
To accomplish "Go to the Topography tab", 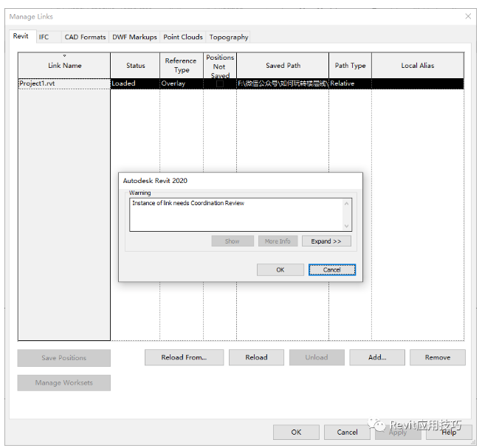I will [x=228, y=37].
